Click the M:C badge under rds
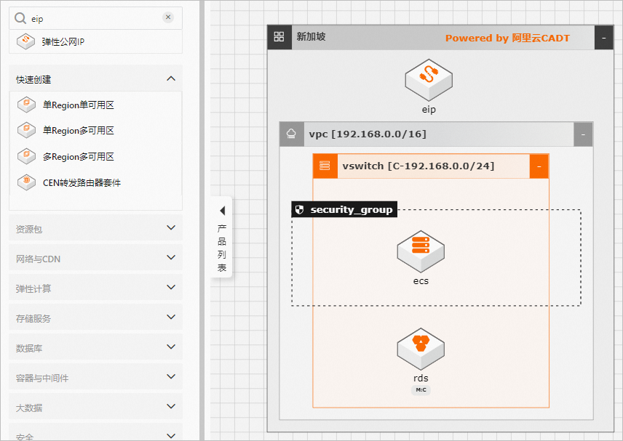The height and width of the screenshot is (441, 623). click(421, 390)
